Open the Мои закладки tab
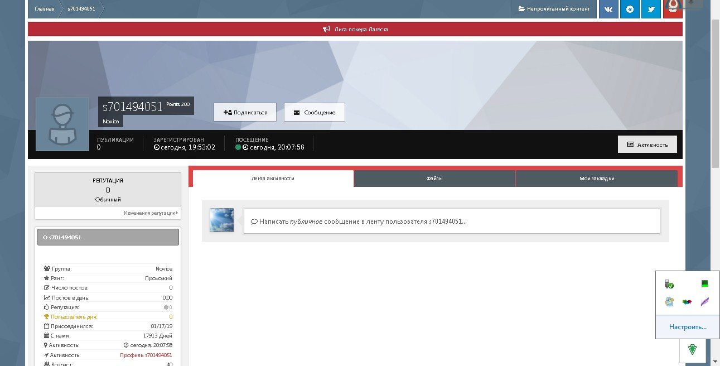The width and height of the screenshot is (720, 366). coord(596,179)
